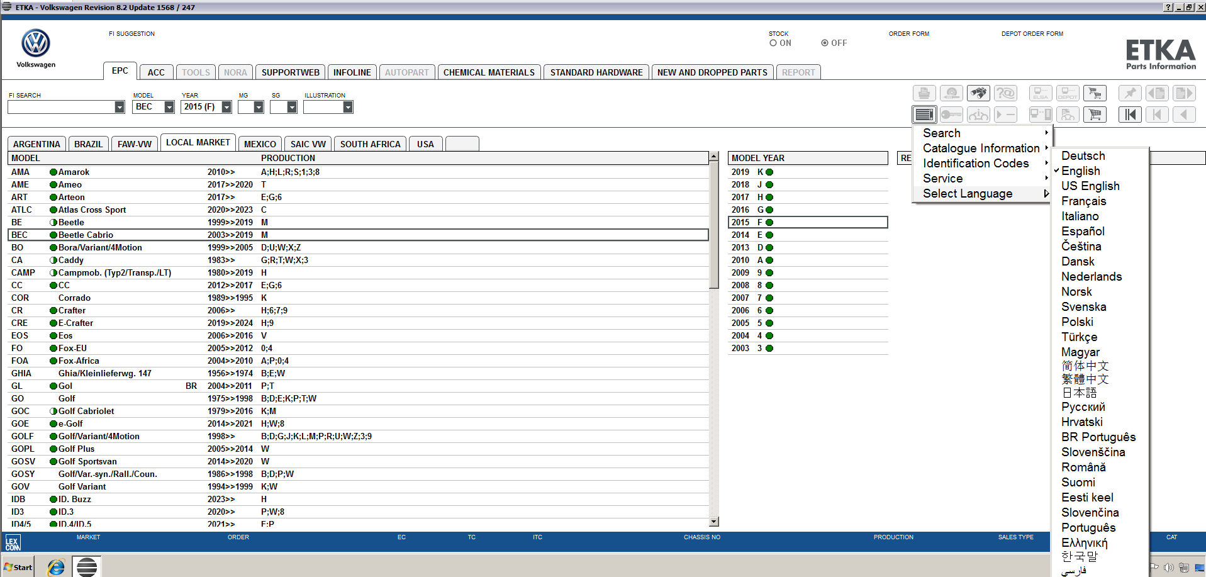Click the arrow and dash toolbar icon
1206x577 pixels.
1005,115
